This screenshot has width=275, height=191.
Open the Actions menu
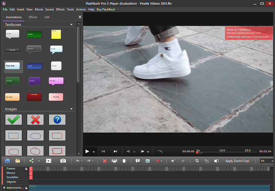coord(81,9)
